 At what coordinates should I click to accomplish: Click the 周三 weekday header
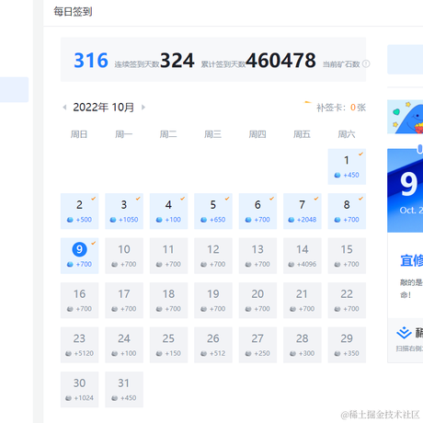[212, 134]
